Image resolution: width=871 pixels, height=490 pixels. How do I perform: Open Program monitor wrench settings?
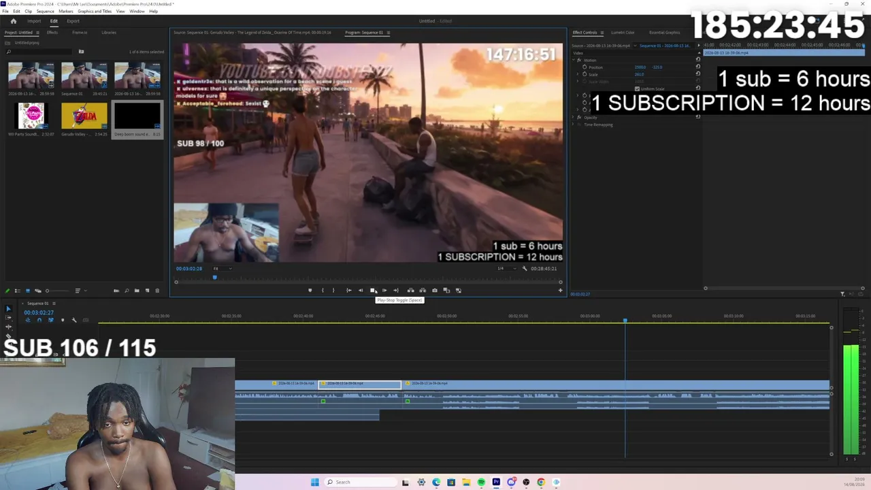[x=524, y=268]
